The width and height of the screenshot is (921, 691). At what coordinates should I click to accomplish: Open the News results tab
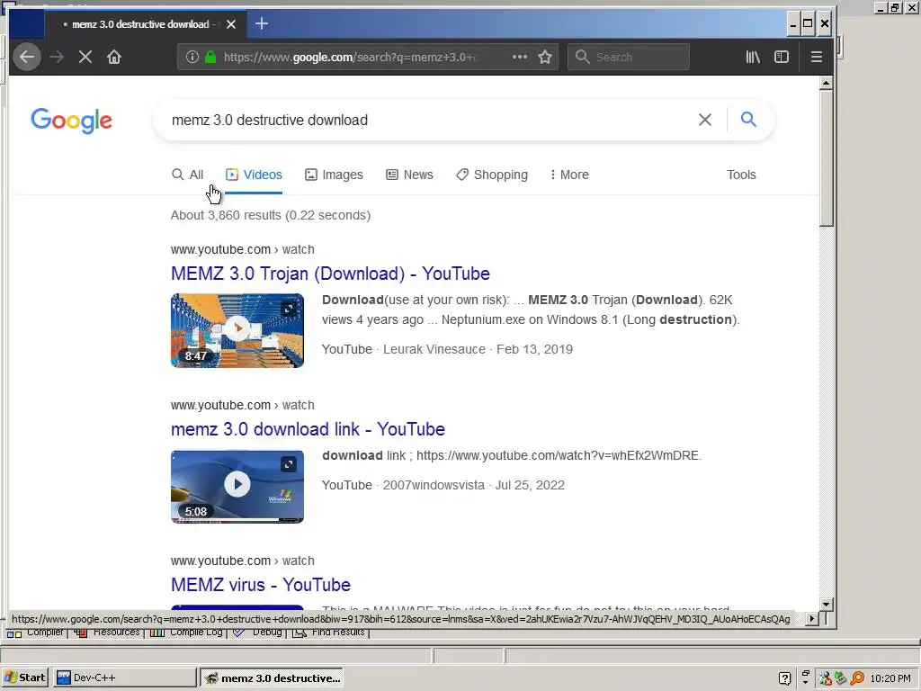pyautogui.click(x=409, y=175)
